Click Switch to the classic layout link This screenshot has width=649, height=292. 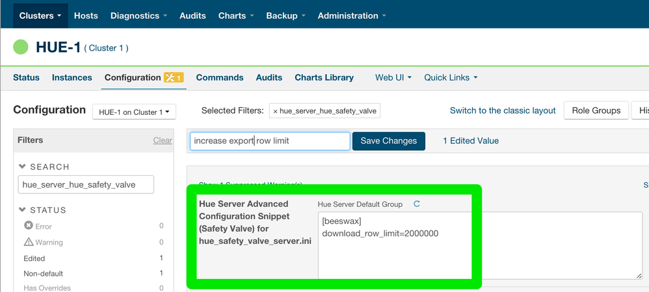503,110
